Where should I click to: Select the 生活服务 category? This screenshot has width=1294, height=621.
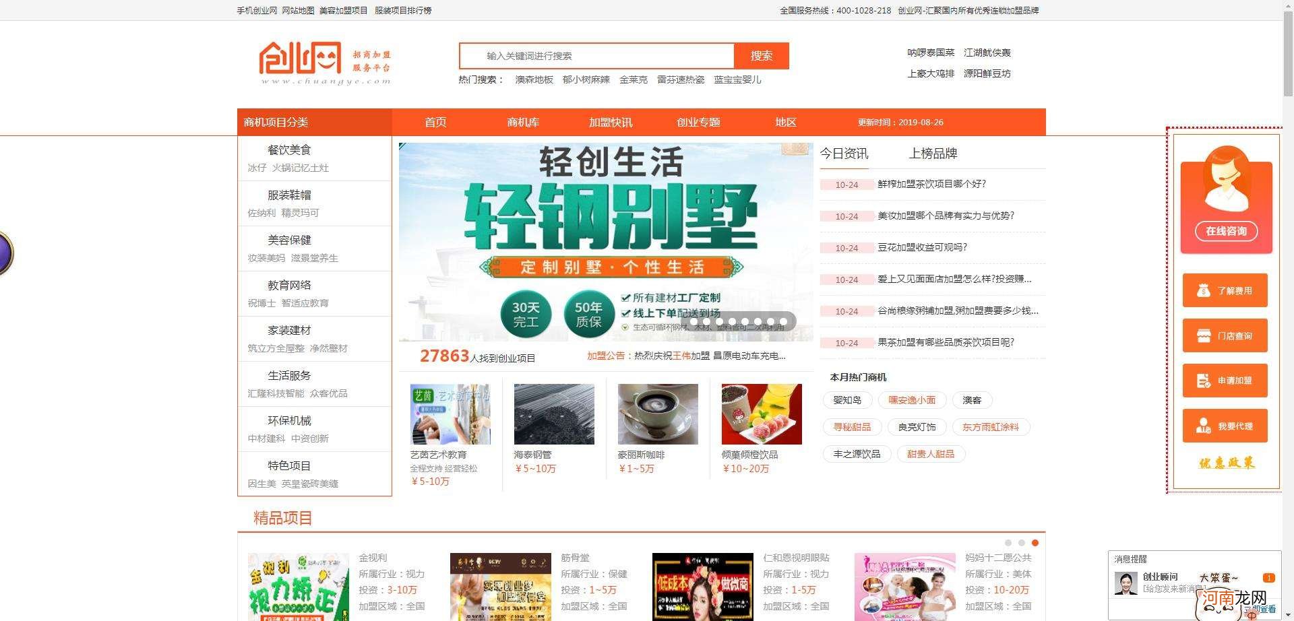point(289,375)
